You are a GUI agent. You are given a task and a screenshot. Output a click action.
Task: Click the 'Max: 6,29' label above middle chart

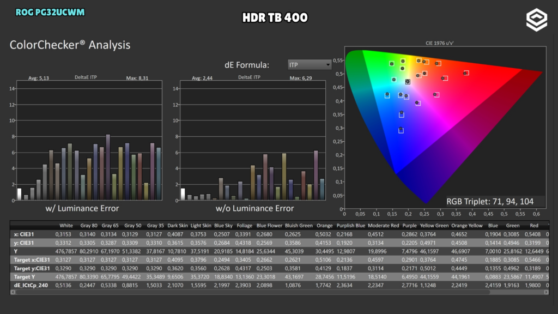(x=301, y=78)
